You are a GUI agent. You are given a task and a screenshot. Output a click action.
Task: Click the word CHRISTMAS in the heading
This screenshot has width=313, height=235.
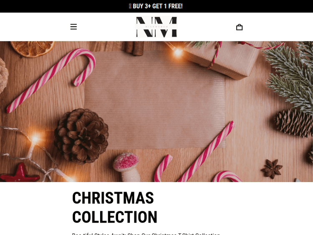pyautogui.click(x=113, y=198)
